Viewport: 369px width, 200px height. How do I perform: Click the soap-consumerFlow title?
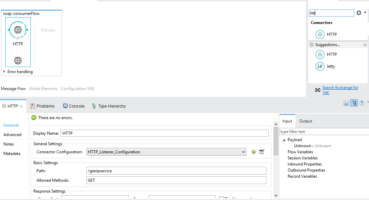[21, 14]
